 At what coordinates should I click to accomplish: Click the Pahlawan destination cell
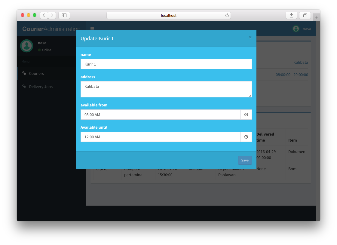pyautogui.click(x=227, y=175)
